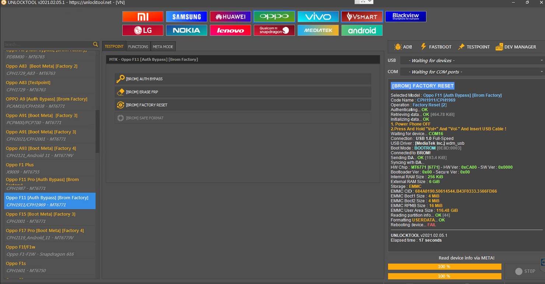Open the DEV MANAGER button

tap(516, 47)
